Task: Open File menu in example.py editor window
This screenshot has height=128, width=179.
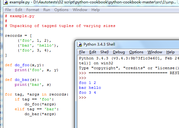Action: [x=8, y=10]
